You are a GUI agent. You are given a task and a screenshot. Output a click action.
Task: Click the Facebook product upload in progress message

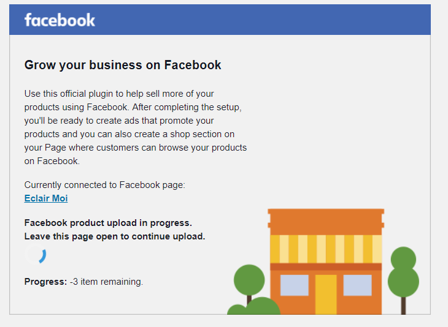click(108, 223)
